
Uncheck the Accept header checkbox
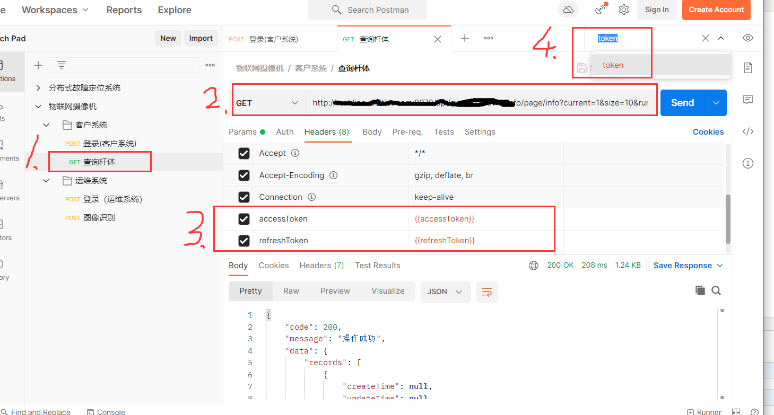[244, 153]
